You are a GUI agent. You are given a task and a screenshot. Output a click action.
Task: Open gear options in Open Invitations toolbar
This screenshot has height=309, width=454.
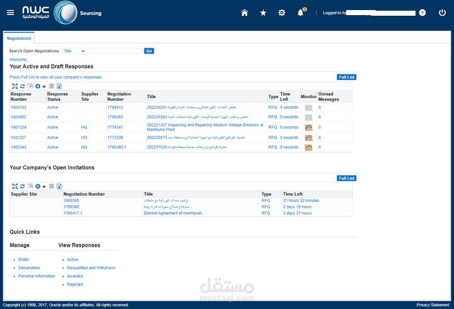[x=38, y=186]
